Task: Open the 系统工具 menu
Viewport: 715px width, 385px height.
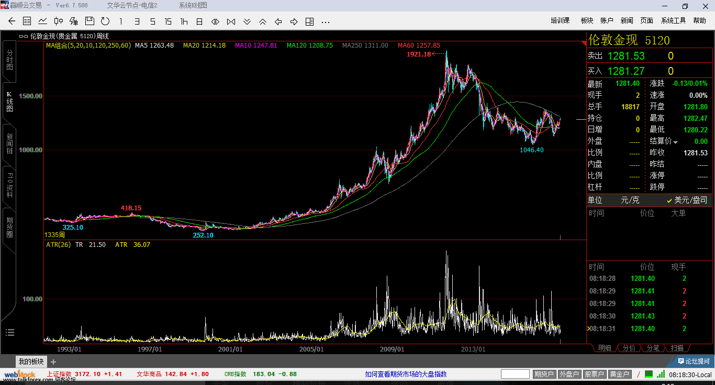Action: pos(673,21)
